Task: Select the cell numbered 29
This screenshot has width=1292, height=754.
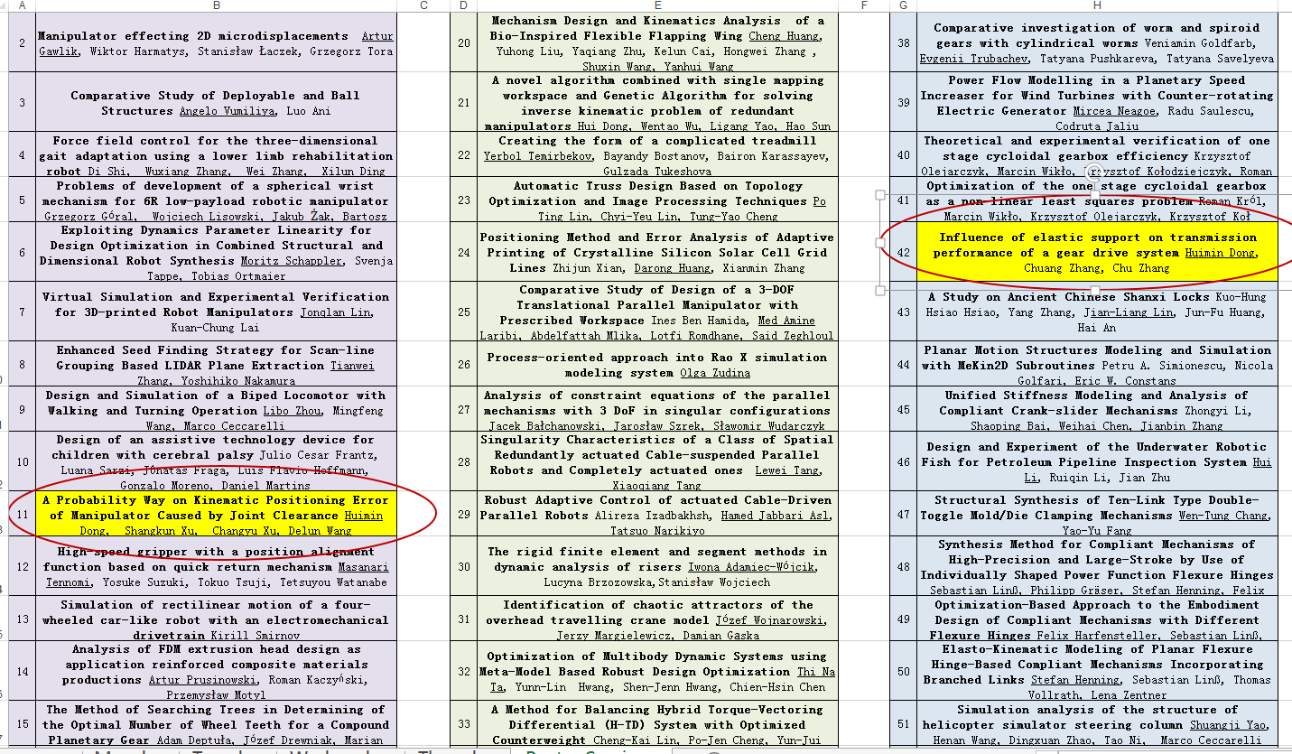Action: (x=463, y=515)
